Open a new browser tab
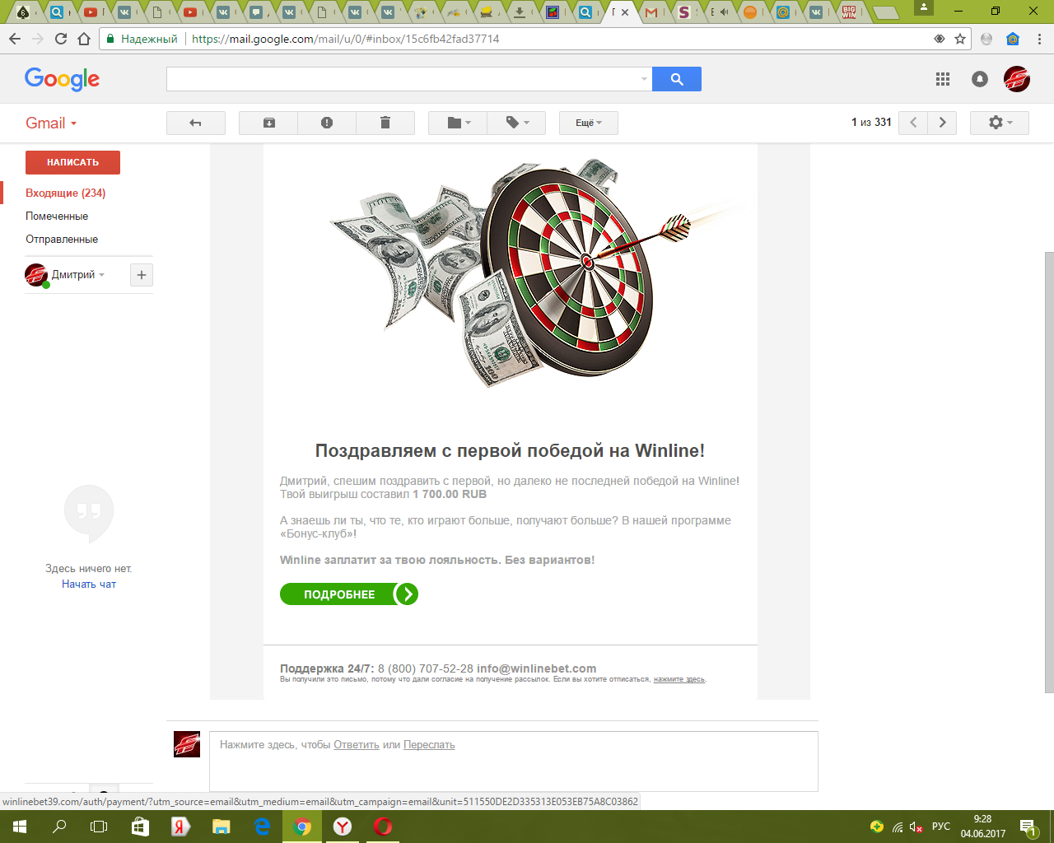Screen dimensions: 1054x843 click(885, 12)
